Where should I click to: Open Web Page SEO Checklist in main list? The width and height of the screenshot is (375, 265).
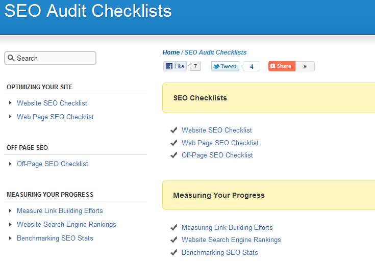(x=220, y=143)
